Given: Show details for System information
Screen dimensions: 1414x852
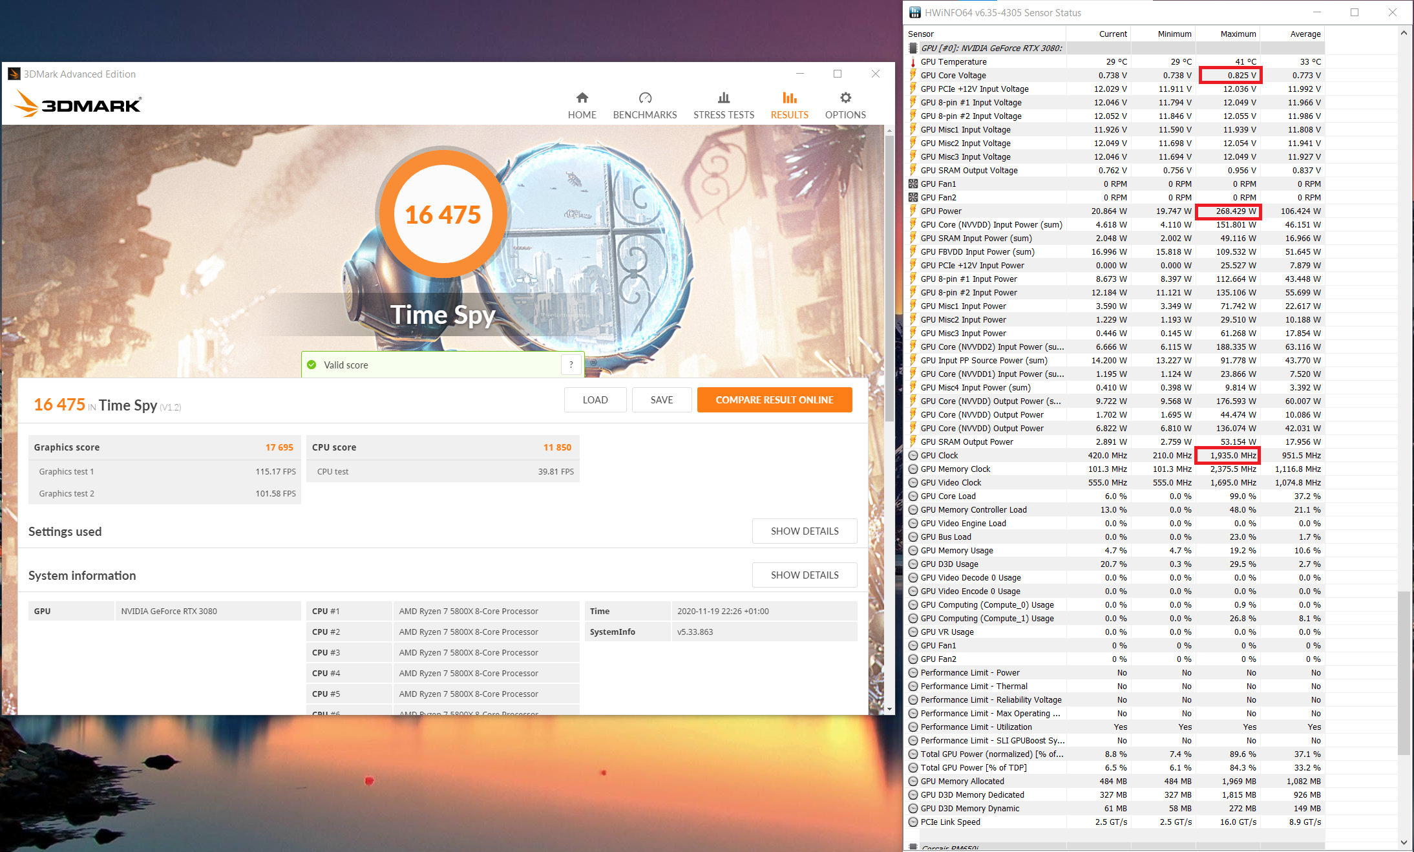Looking at the screenshot, I should tap(804, 575).
